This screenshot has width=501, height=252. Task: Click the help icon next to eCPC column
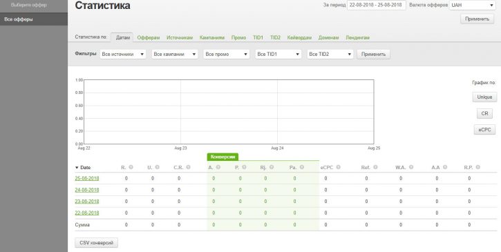(x=339, y=167)
